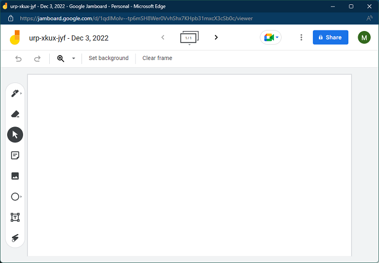Screen dimensions: 379x263
Task: Open zoom options dropdown arrow
Action: click(73, 58)
